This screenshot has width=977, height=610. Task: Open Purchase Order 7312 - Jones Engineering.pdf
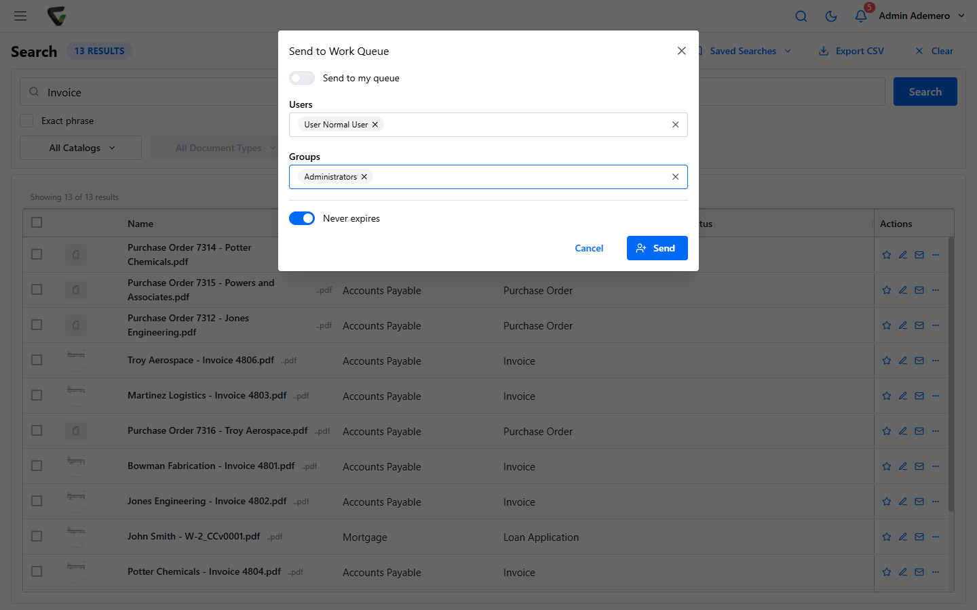pos(188,325)
